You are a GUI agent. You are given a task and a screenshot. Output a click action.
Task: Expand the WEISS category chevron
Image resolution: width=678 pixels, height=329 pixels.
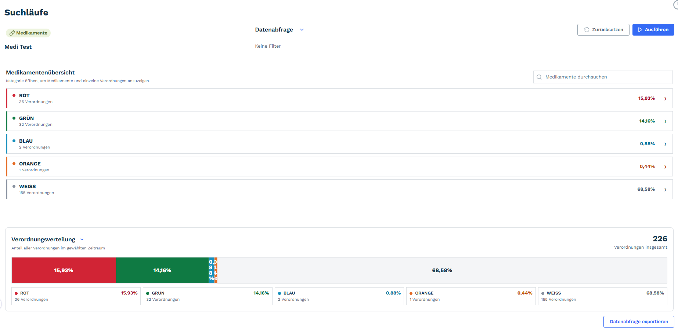(665, 190)
